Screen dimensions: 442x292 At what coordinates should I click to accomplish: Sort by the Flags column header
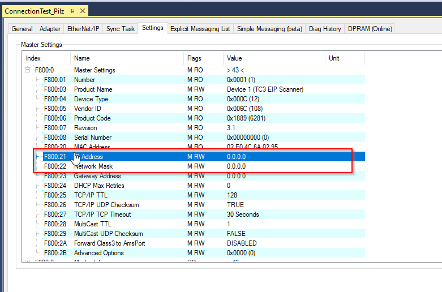pos(203,58)
